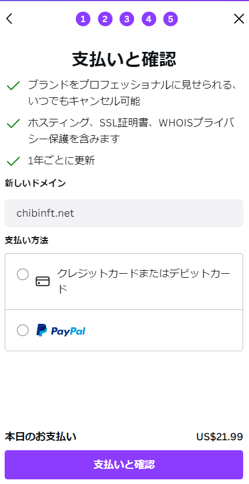Click the US$21.99 total amount
Image resolution: width=249 pixels, height=484 pixels.
(x=219, y=437)
